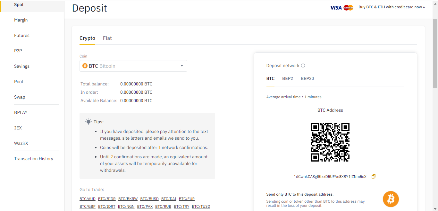The width and height of the screenshot is (438, 211).
Task: Open Transaction History in the sidebar
Action: (x=34, y=159)
